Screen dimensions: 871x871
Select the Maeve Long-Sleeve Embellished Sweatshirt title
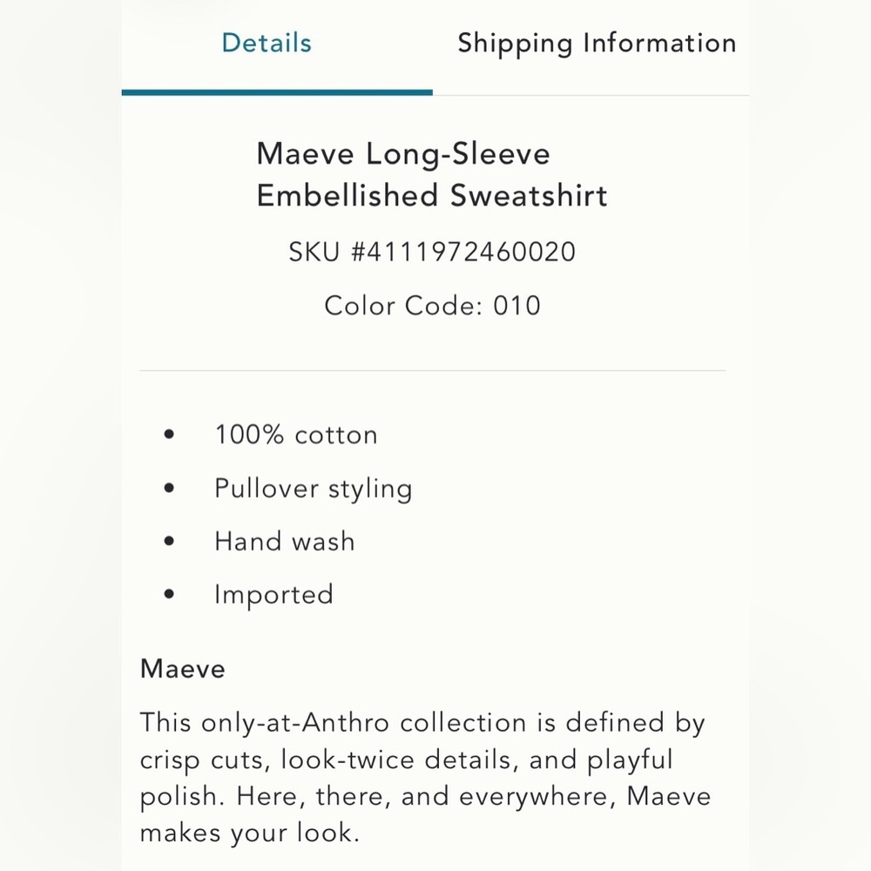coord(432,174)
